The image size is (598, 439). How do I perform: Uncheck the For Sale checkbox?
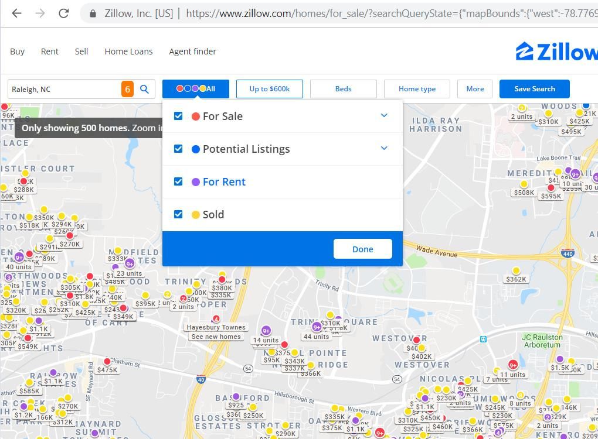point(178,116)
